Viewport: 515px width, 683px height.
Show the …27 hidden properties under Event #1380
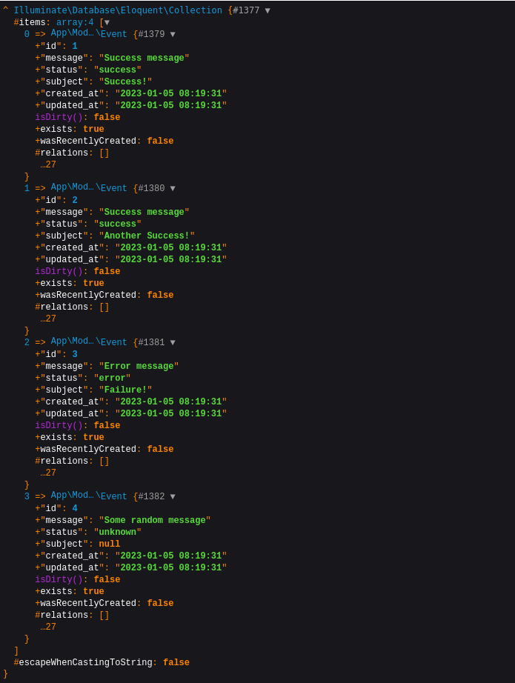(48, 319)
